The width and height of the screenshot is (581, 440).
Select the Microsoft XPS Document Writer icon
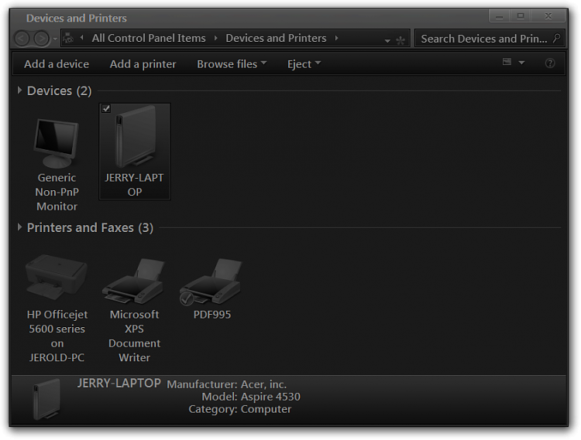(x=134, y=281)
